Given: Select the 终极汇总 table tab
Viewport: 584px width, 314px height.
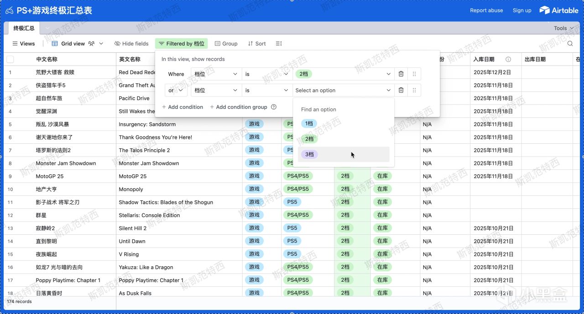Looking at the screenshot, I should 24,28.
